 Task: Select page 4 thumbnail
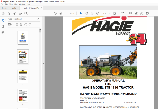(x=23, y=96)
